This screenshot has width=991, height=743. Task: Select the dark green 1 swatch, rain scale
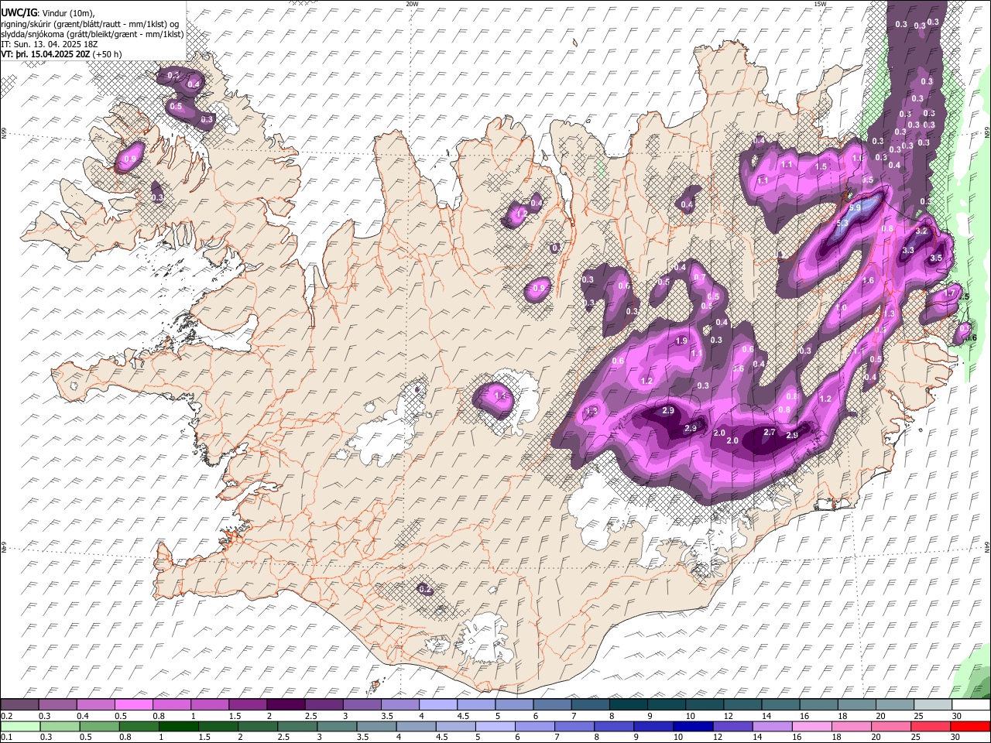[x=178, y=726]
